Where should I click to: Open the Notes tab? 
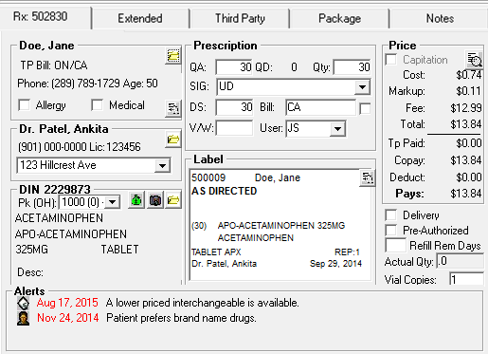[440, 18]
